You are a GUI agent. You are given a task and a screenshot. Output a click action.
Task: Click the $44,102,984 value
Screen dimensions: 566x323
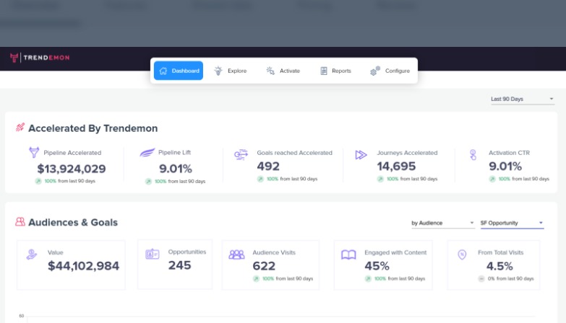[x=83, y=266]
